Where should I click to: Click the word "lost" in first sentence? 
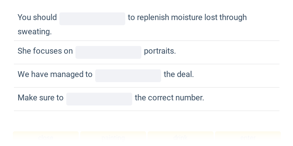[x=211, y=18]
